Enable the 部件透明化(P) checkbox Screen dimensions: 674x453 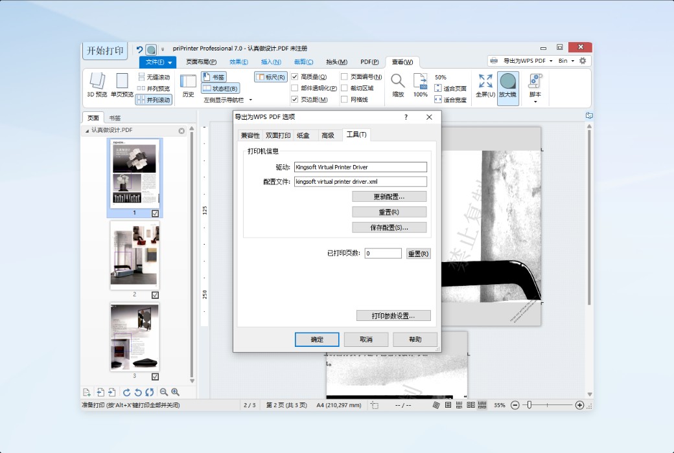click(295, 88)
